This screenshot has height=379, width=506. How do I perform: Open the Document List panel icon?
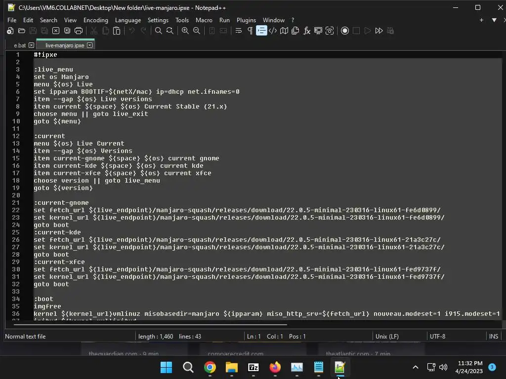tap(295, 31)
